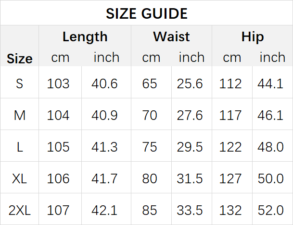Select the M size row label
The width and height of the screenshot is (293, 225).
20,115
